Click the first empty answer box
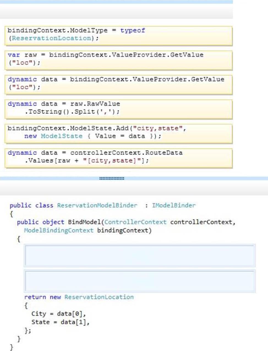 (x=140, y=256)
